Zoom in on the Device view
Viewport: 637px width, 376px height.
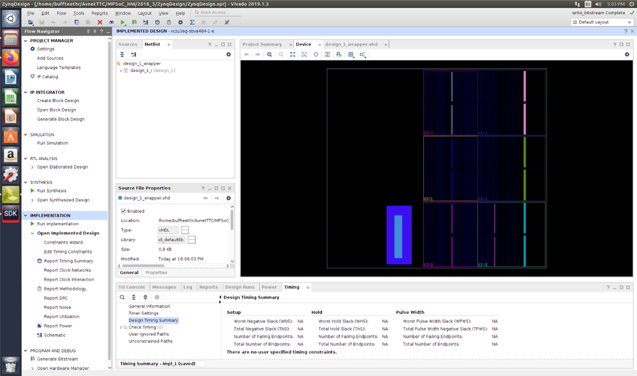tap(270, 54)
